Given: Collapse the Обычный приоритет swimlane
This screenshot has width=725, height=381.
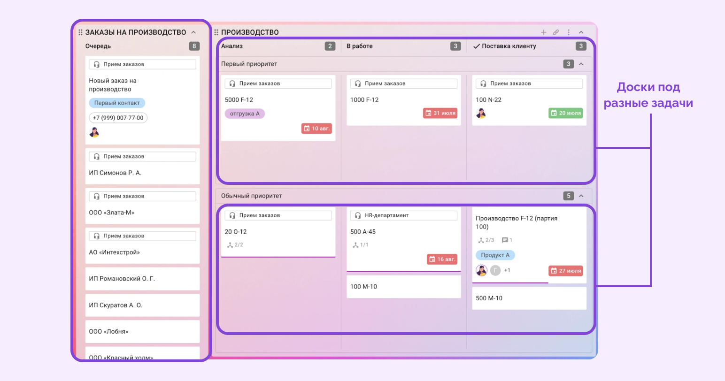Looking at the screenshot, I should tap(581, 196).
